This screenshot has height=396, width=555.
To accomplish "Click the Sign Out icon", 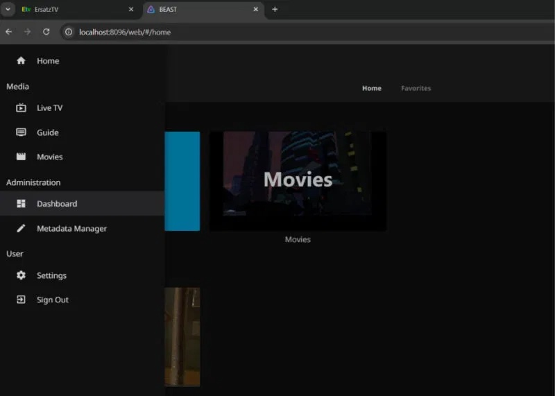I will tap(21, 300).
